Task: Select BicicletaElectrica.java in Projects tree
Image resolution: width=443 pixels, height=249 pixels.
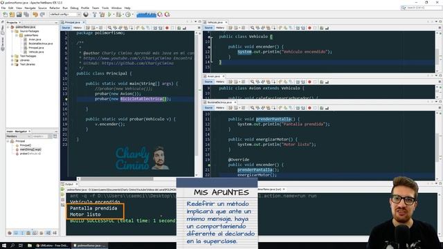Action: point(41,44)
